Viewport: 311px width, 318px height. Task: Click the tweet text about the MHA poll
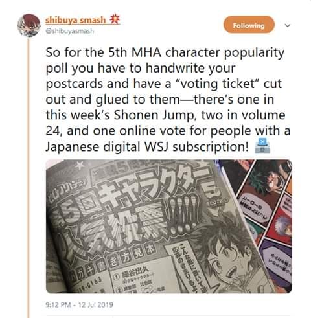168,100
